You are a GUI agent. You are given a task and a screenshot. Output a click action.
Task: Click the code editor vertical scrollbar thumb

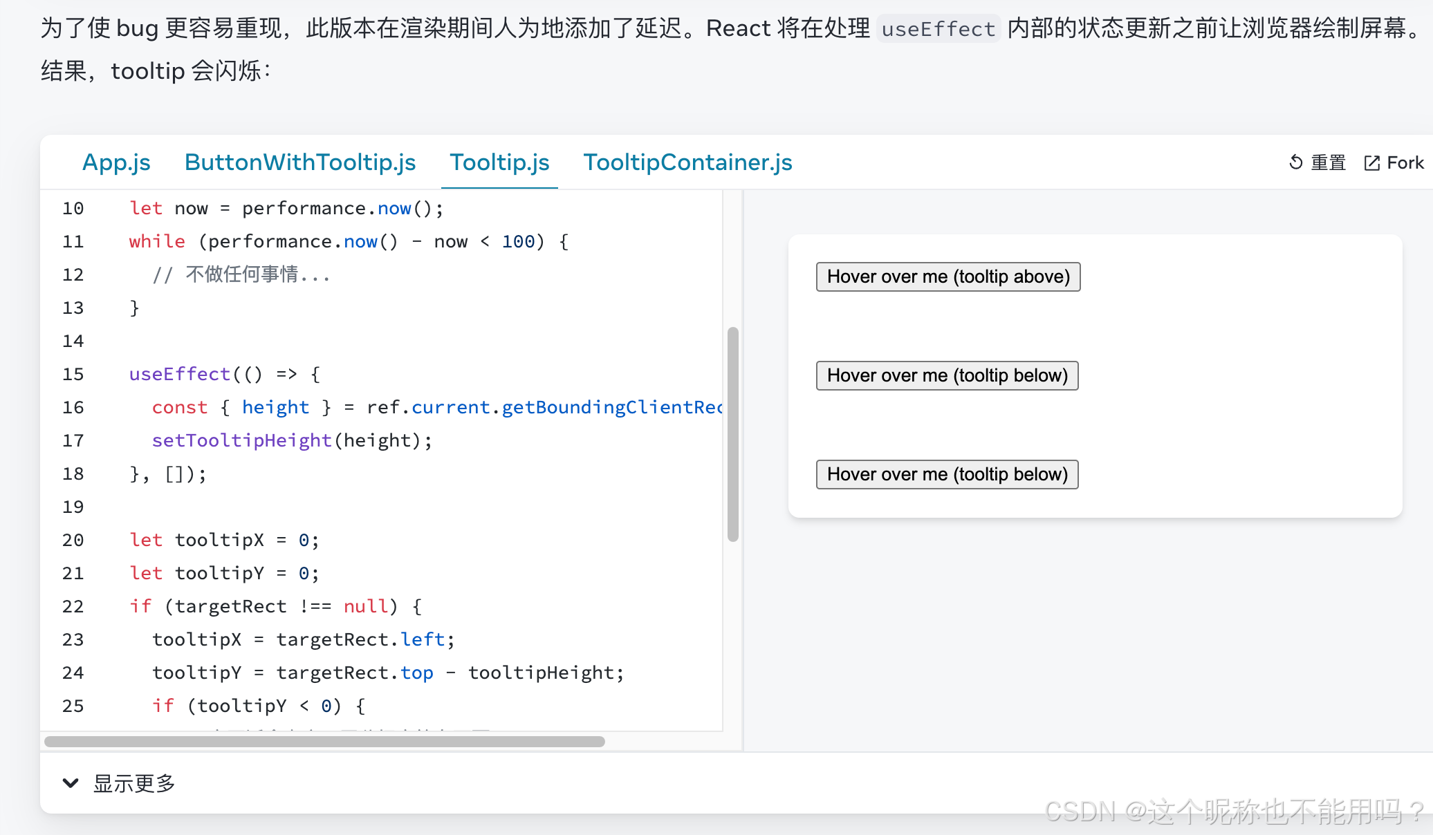pos(733,434)
